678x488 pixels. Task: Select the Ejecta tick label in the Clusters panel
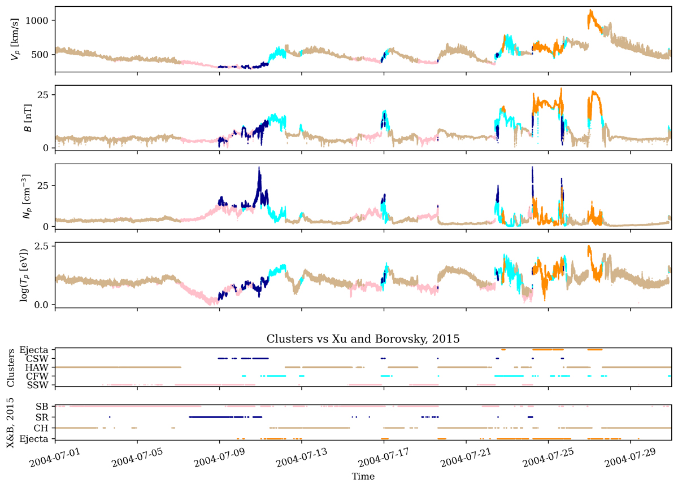coord(37,350)
